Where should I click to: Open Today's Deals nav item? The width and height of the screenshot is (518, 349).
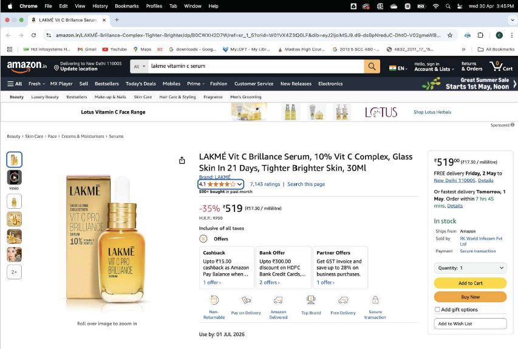140,84
